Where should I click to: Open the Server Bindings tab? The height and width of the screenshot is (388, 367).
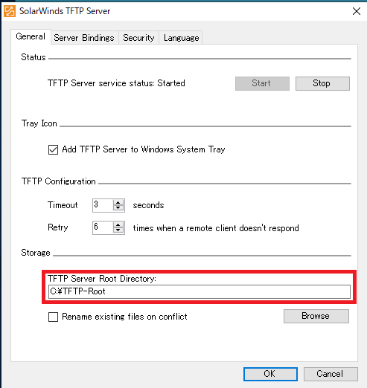[84, 38]
